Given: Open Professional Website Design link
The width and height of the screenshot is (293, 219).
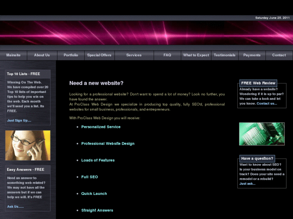Looking at the screenshot, I should tap(108, 143).
